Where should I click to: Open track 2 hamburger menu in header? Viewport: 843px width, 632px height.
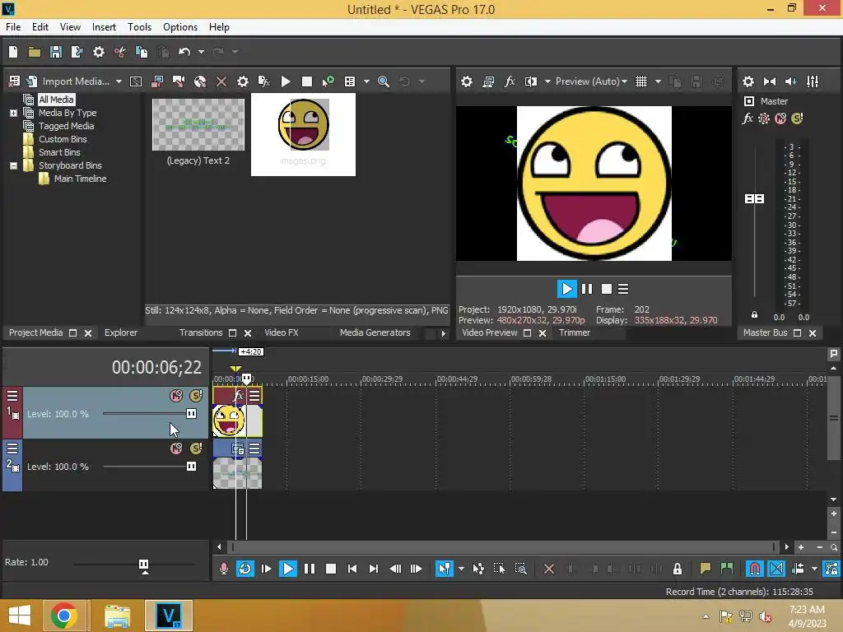click(x=12, y=448)
